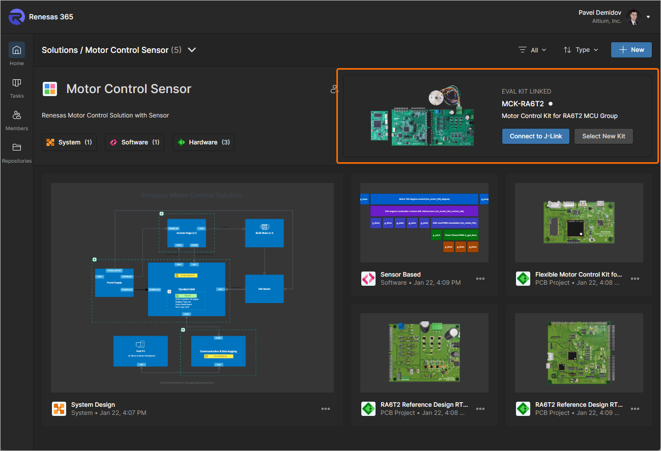The height and width of the screenshot is (451, 661).
Task: Select the System (1) filter tab
Action: point(69,142)
